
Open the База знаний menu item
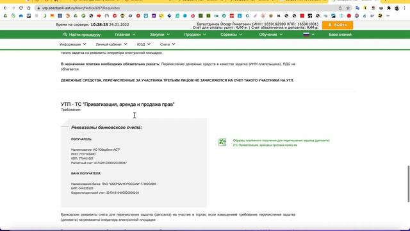(x=340, y=35)
